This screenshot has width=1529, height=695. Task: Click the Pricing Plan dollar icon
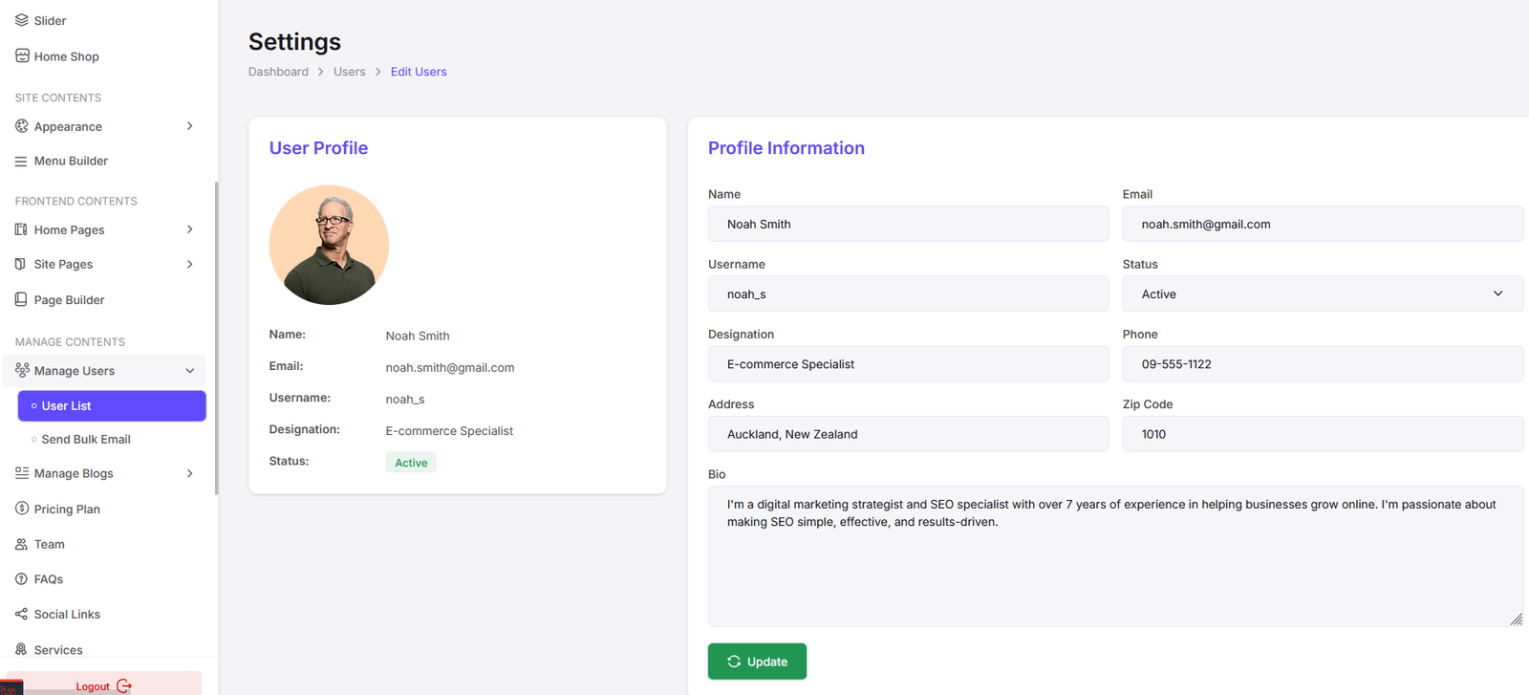(21, 509)
